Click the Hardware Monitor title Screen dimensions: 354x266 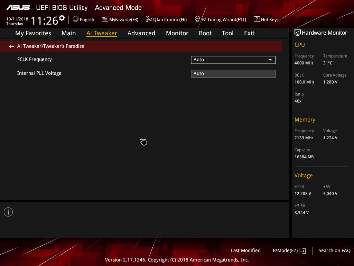coord(324,33)
